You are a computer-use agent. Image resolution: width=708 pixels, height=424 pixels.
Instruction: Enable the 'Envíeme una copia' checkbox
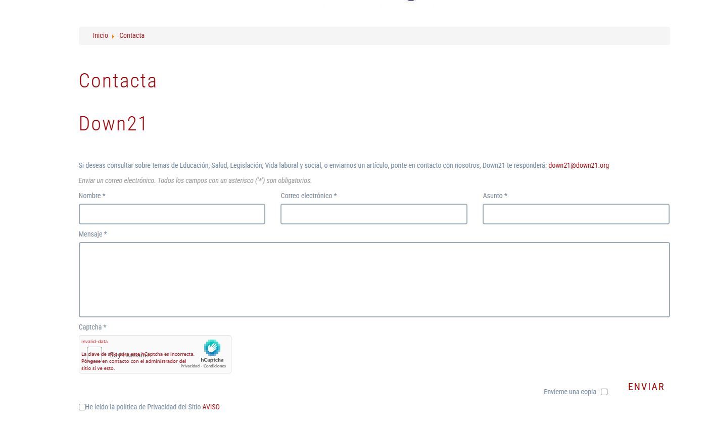pos(604,392)
